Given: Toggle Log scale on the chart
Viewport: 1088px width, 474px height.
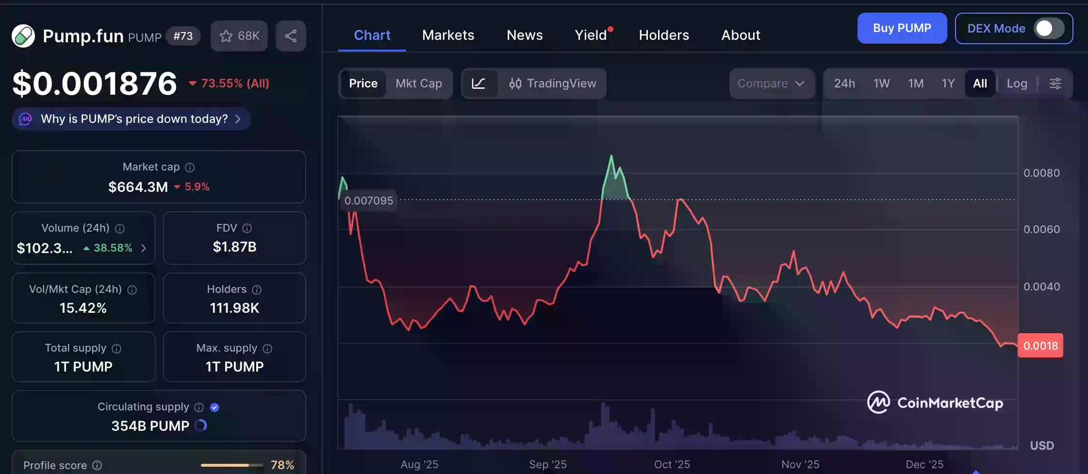Looking at the screenshot, I should pos(1017,83).
